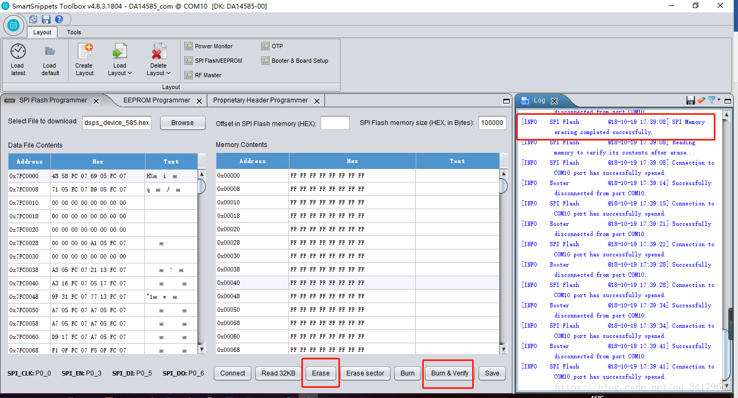This screenshot has height=398, width=738.
Task: Save log with floppy icon
Action: tap(691, 100)
